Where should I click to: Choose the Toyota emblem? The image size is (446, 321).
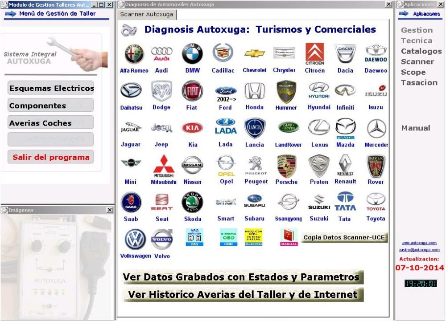pos(376,202)
